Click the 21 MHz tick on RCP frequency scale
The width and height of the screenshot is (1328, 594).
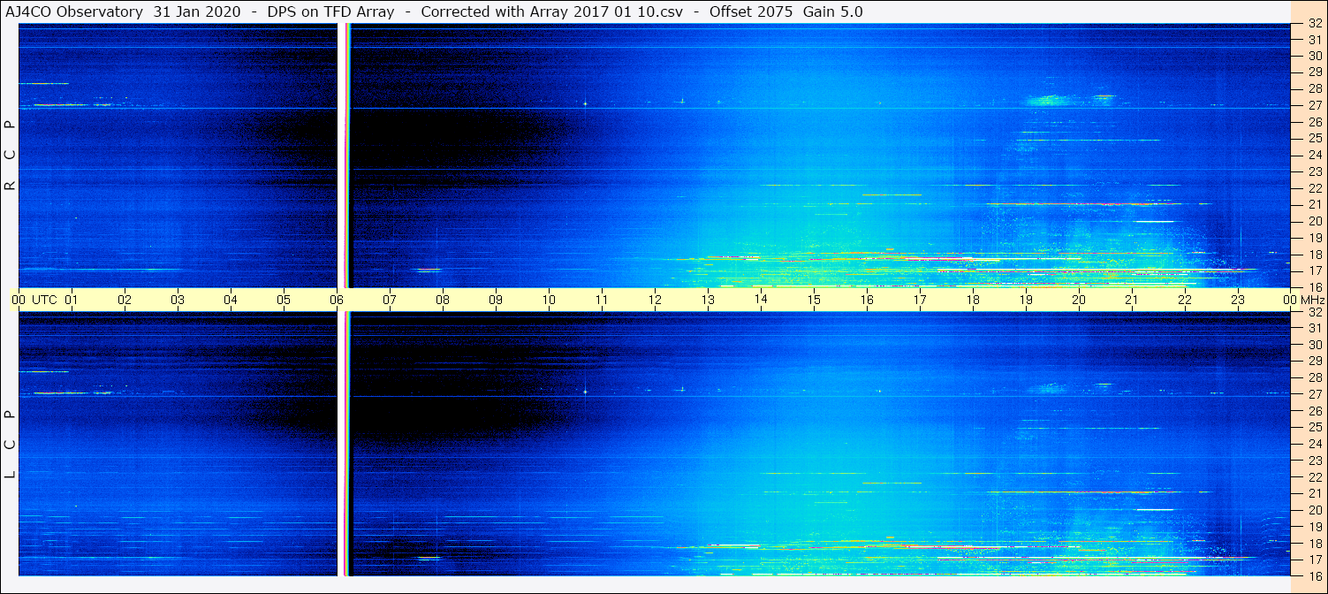1315,204
